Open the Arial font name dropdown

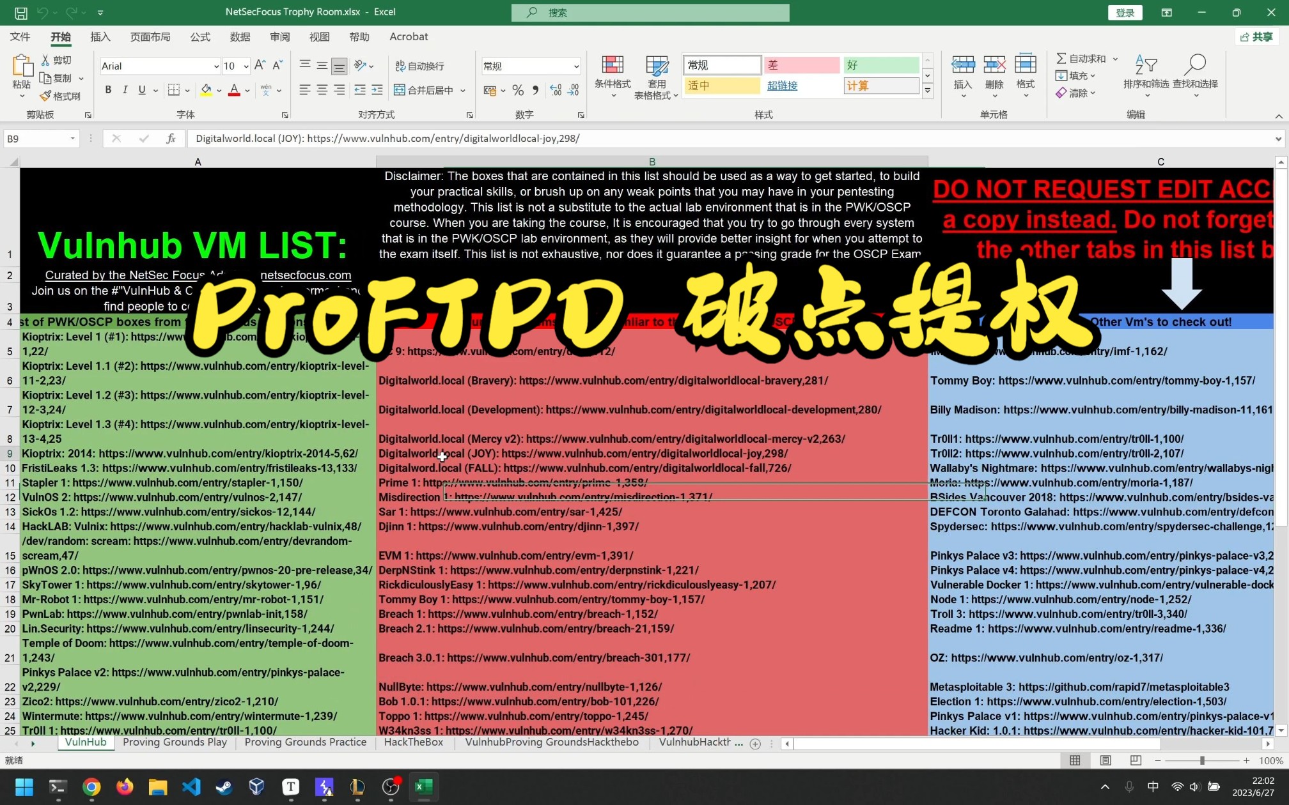point(216,66)
